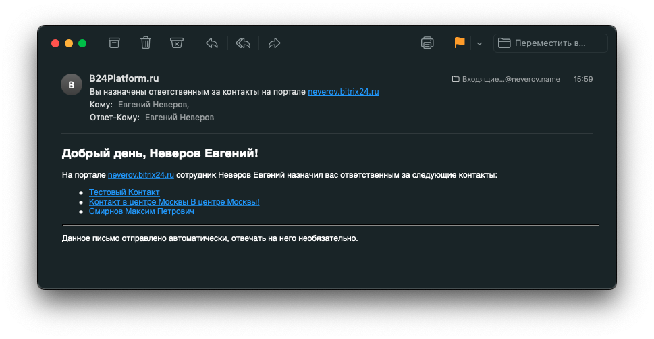
Task: Delete the message with trash icon
Action: point(146,43)
